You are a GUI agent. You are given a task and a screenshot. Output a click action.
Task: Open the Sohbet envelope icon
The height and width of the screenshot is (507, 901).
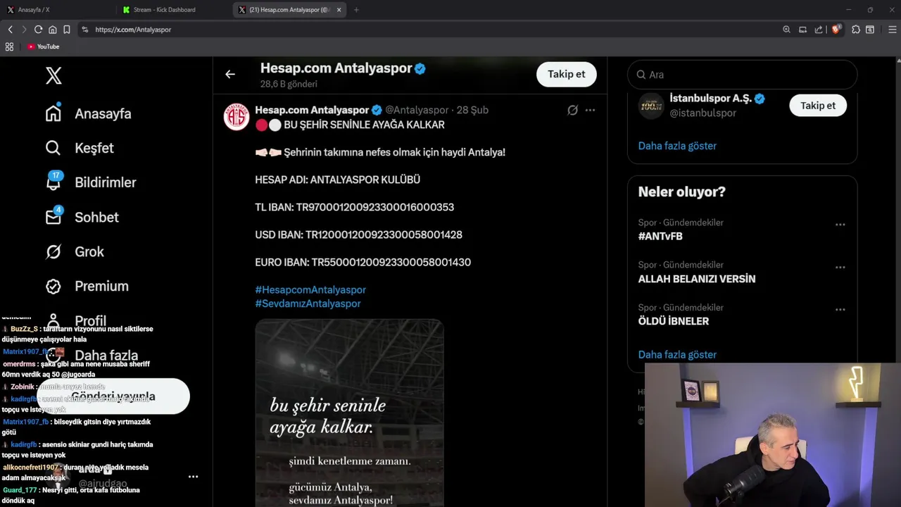point(53,216)
